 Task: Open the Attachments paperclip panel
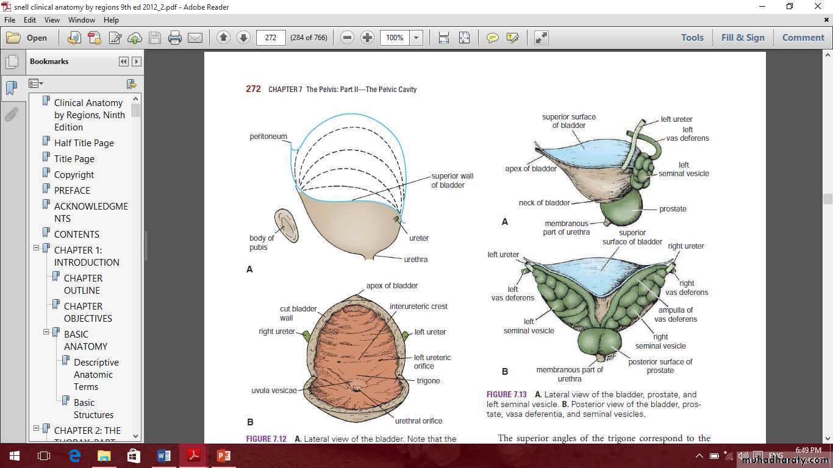click(x=12, y=114)
